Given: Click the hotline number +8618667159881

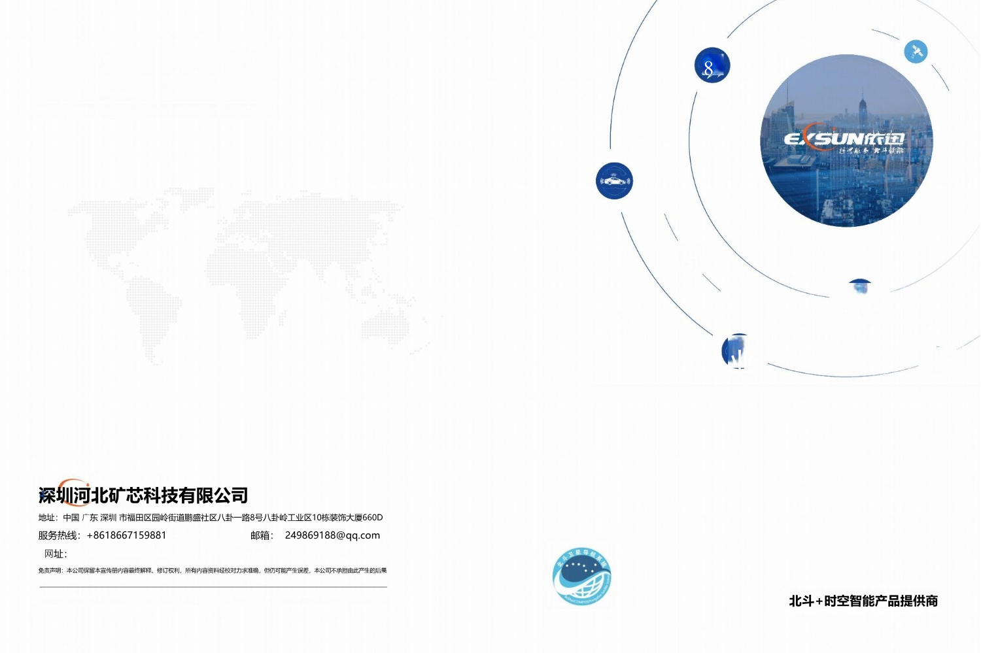Looking at the screenshot, I should [x=126, y=535].
